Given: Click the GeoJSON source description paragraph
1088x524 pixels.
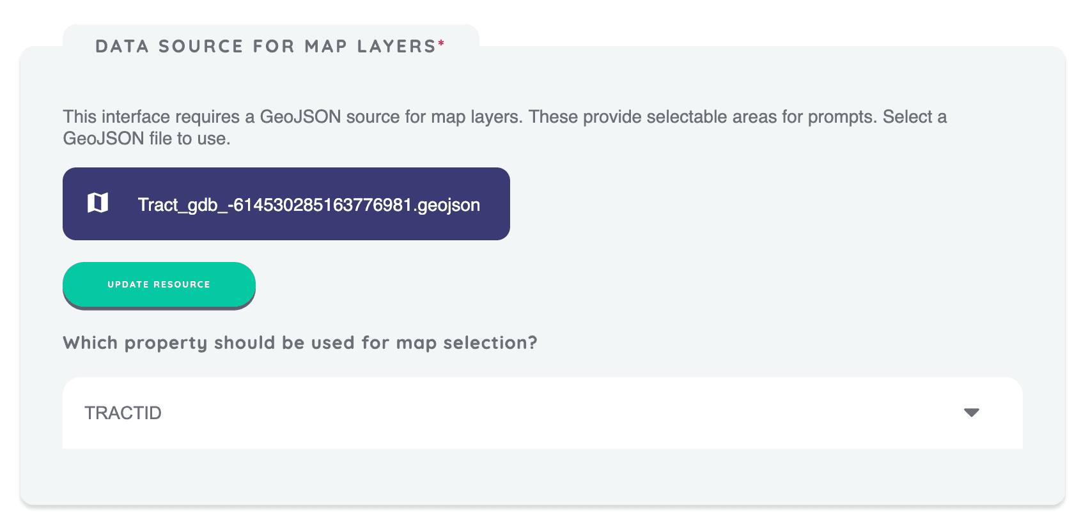Looking at the screenshot, I should (504, 127).
